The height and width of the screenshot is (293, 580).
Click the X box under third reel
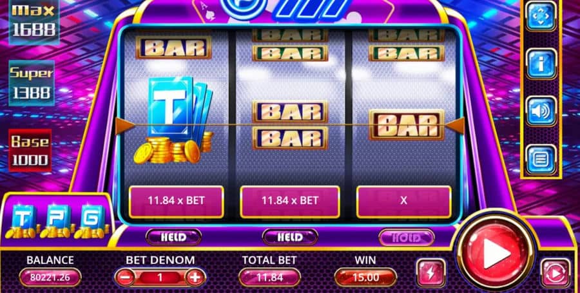[x=404, y=202]
